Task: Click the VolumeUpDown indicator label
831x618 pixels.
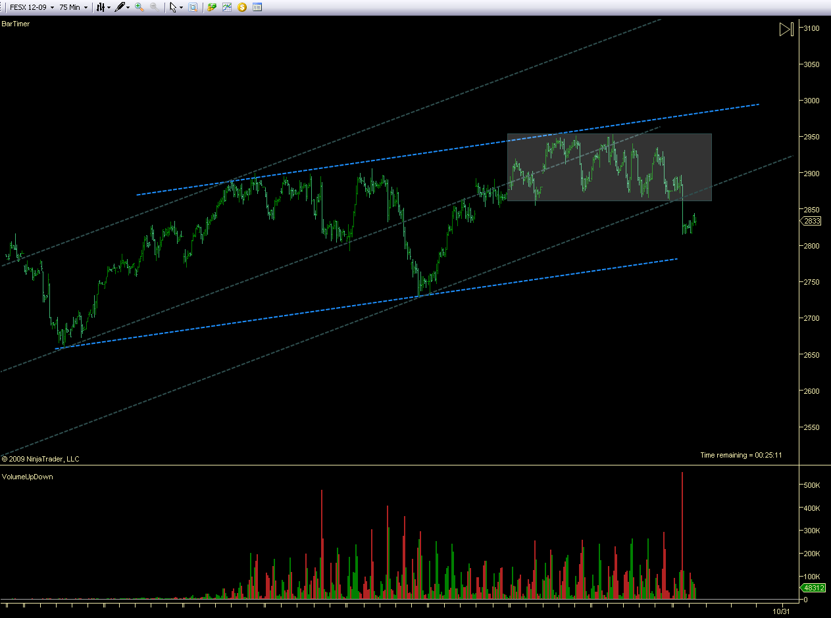Action: (28, 477)
